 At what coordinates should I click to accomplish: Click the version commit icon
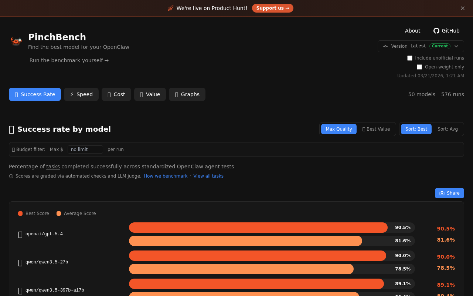pos(385,46)
